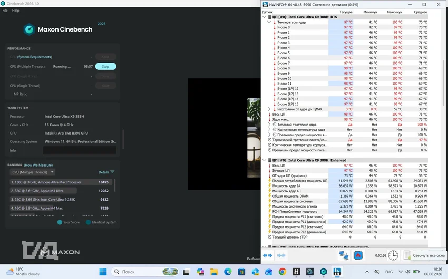Open Microsoft Store from the taskbar
The height and width of the screenshot is (279, 448).
(x=241, y=272)
